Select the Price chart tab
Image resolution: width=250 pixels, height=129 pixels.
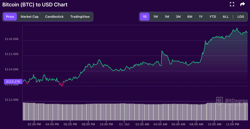pyautogui.click(x=10, y=17)
